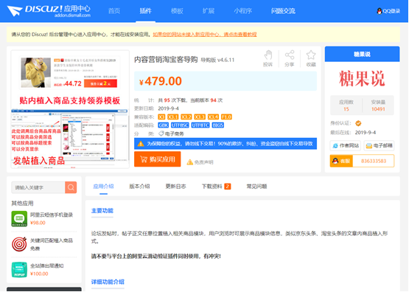Click the orange search magnifier button

(71, 187)
